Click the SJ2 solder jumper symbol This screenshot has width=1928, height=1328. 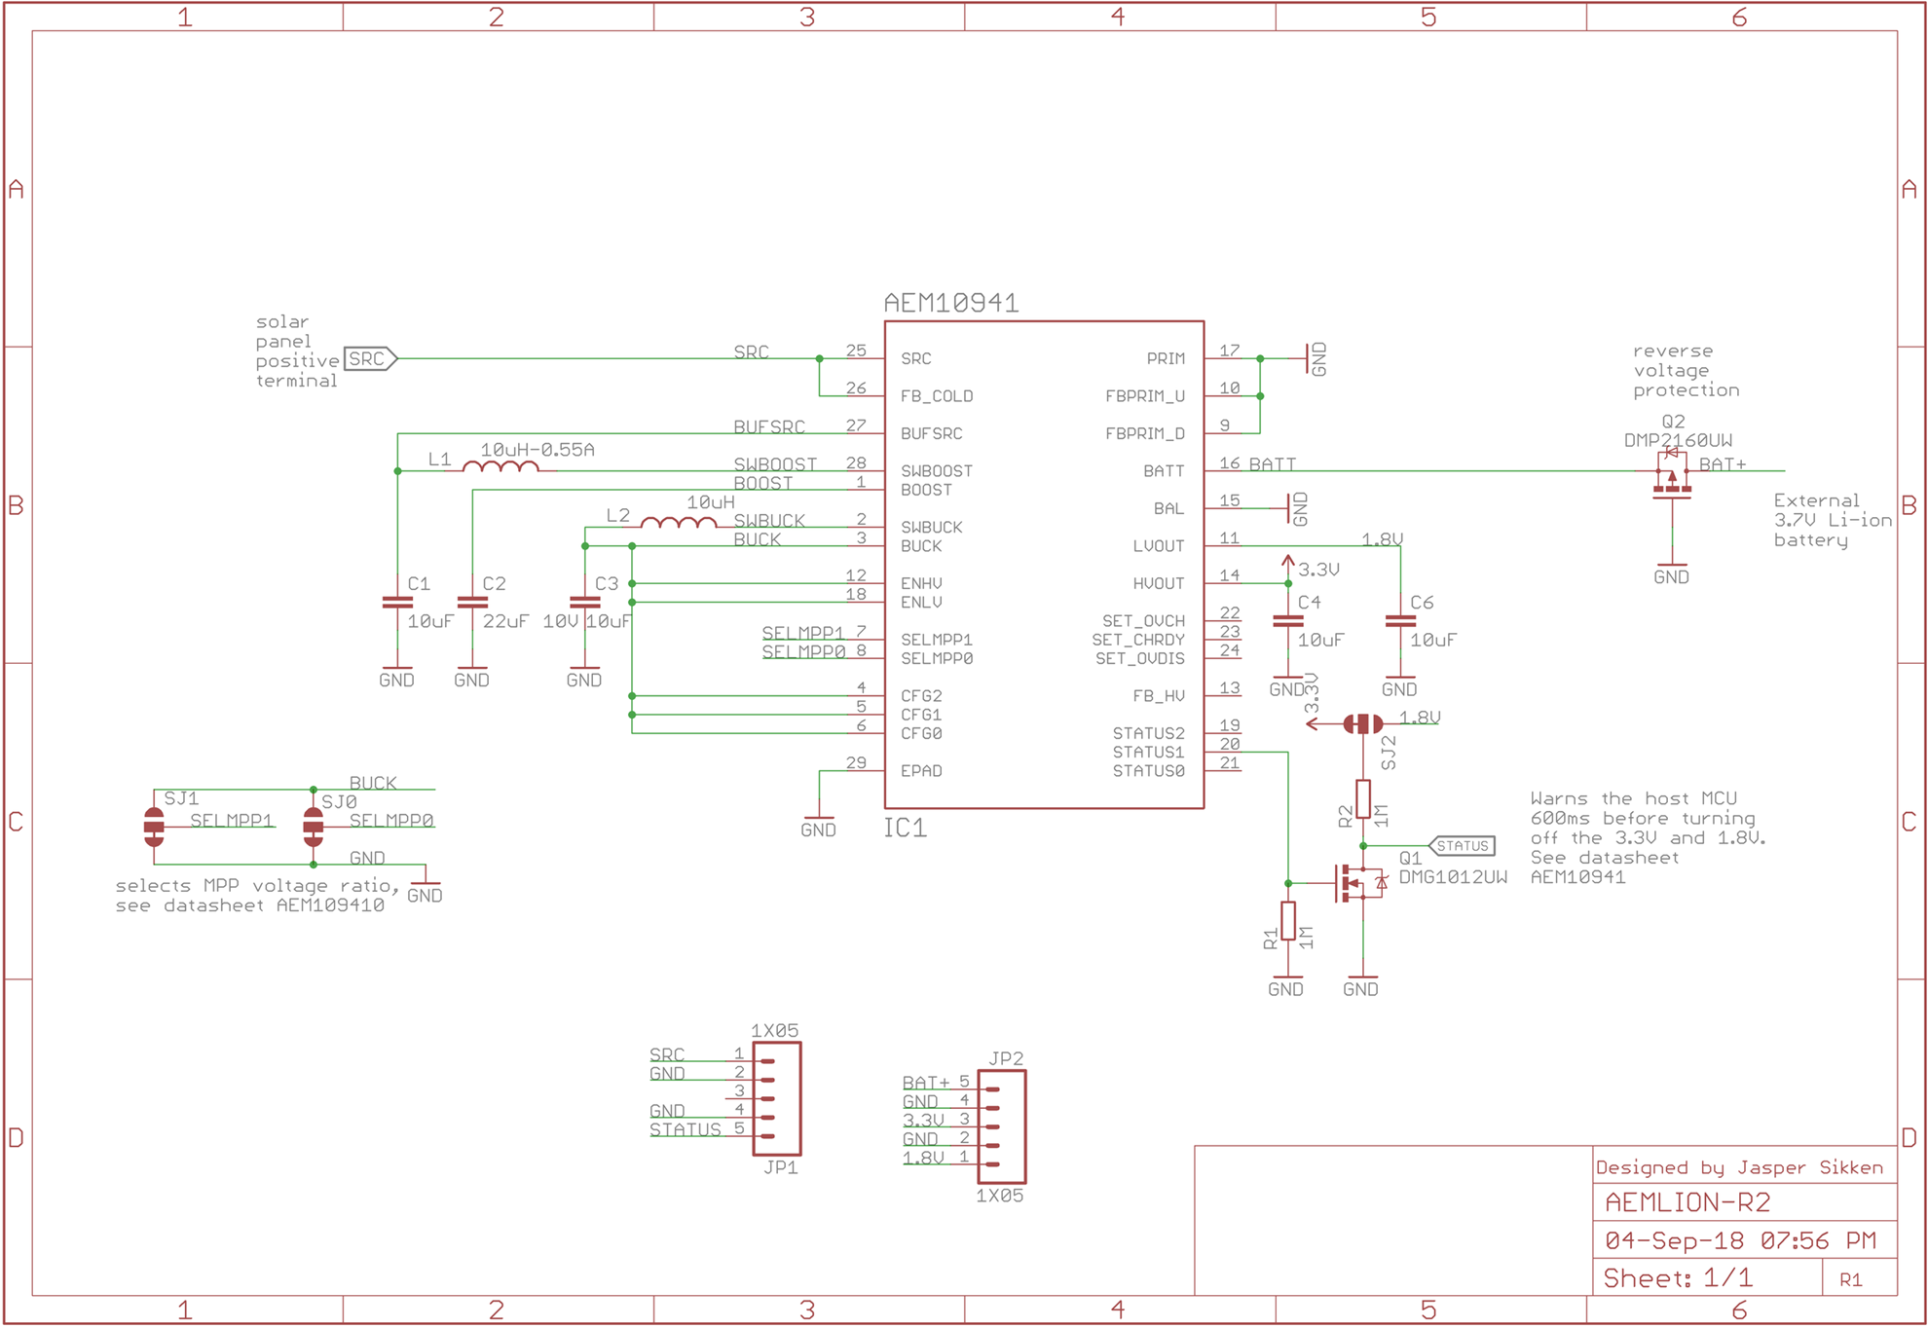1362,723
